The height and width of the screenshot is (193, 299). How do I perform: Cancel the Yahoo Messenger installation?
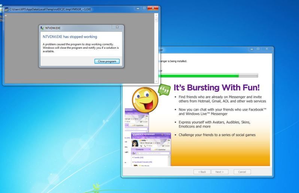pyautogui.click(x=241, y=172)
